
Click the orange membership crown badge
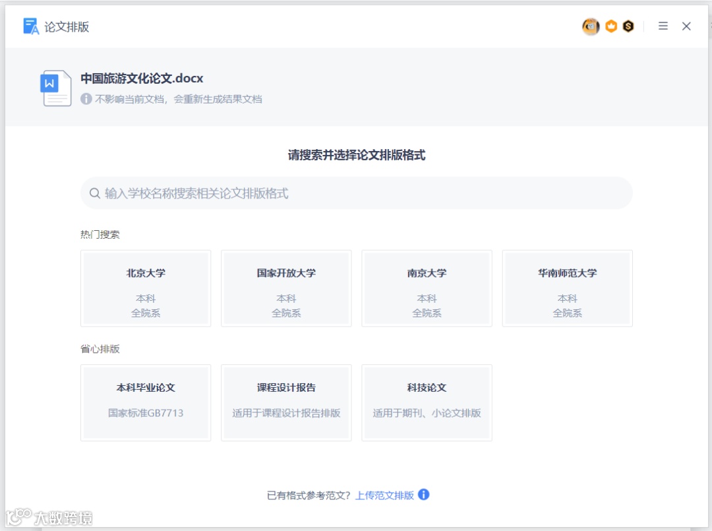(x=611, y=26)
